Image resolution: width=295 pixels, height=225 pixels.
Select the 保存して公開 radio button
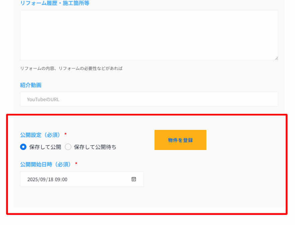(x=23, y=147)
